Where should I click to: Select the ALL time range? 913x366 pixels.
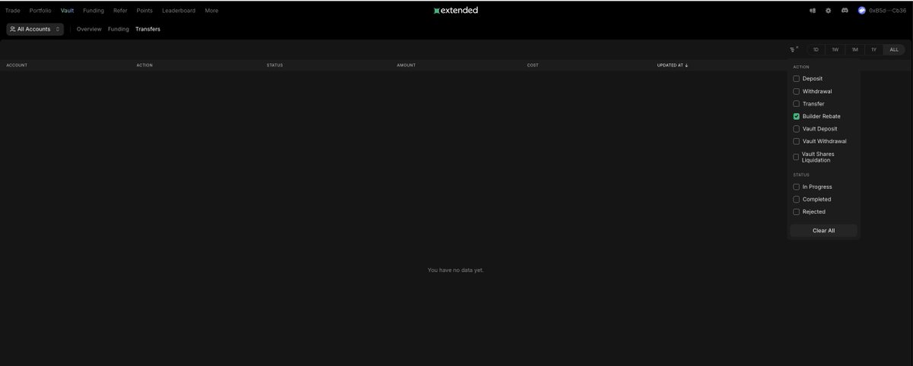tap(894, 49)
